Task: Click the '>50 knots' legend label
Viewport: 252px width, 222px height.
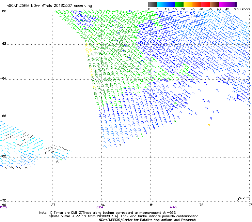Action: pos(242,9)
